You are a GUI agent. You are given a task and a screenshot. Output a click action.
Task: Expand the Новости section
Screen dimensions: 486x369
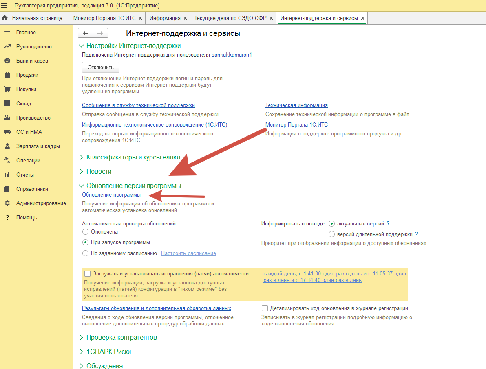99,172
